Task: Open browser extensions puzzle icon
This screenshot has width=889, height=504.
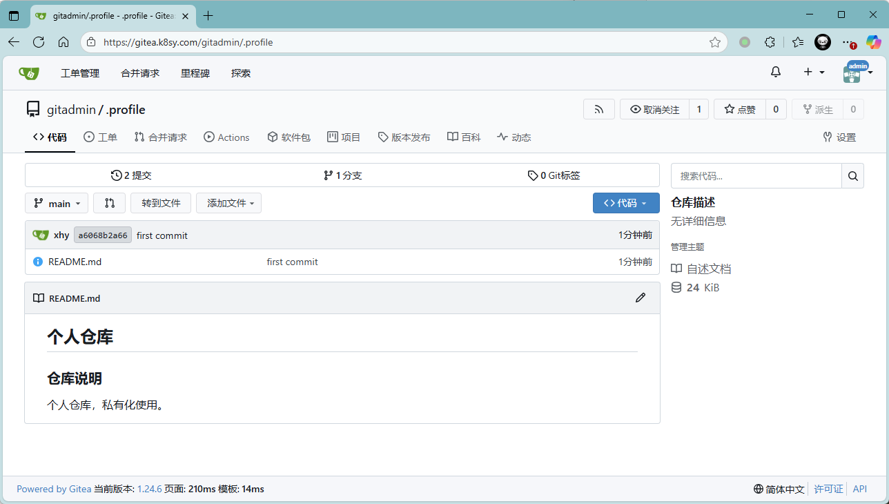Action: pos(770,42)
